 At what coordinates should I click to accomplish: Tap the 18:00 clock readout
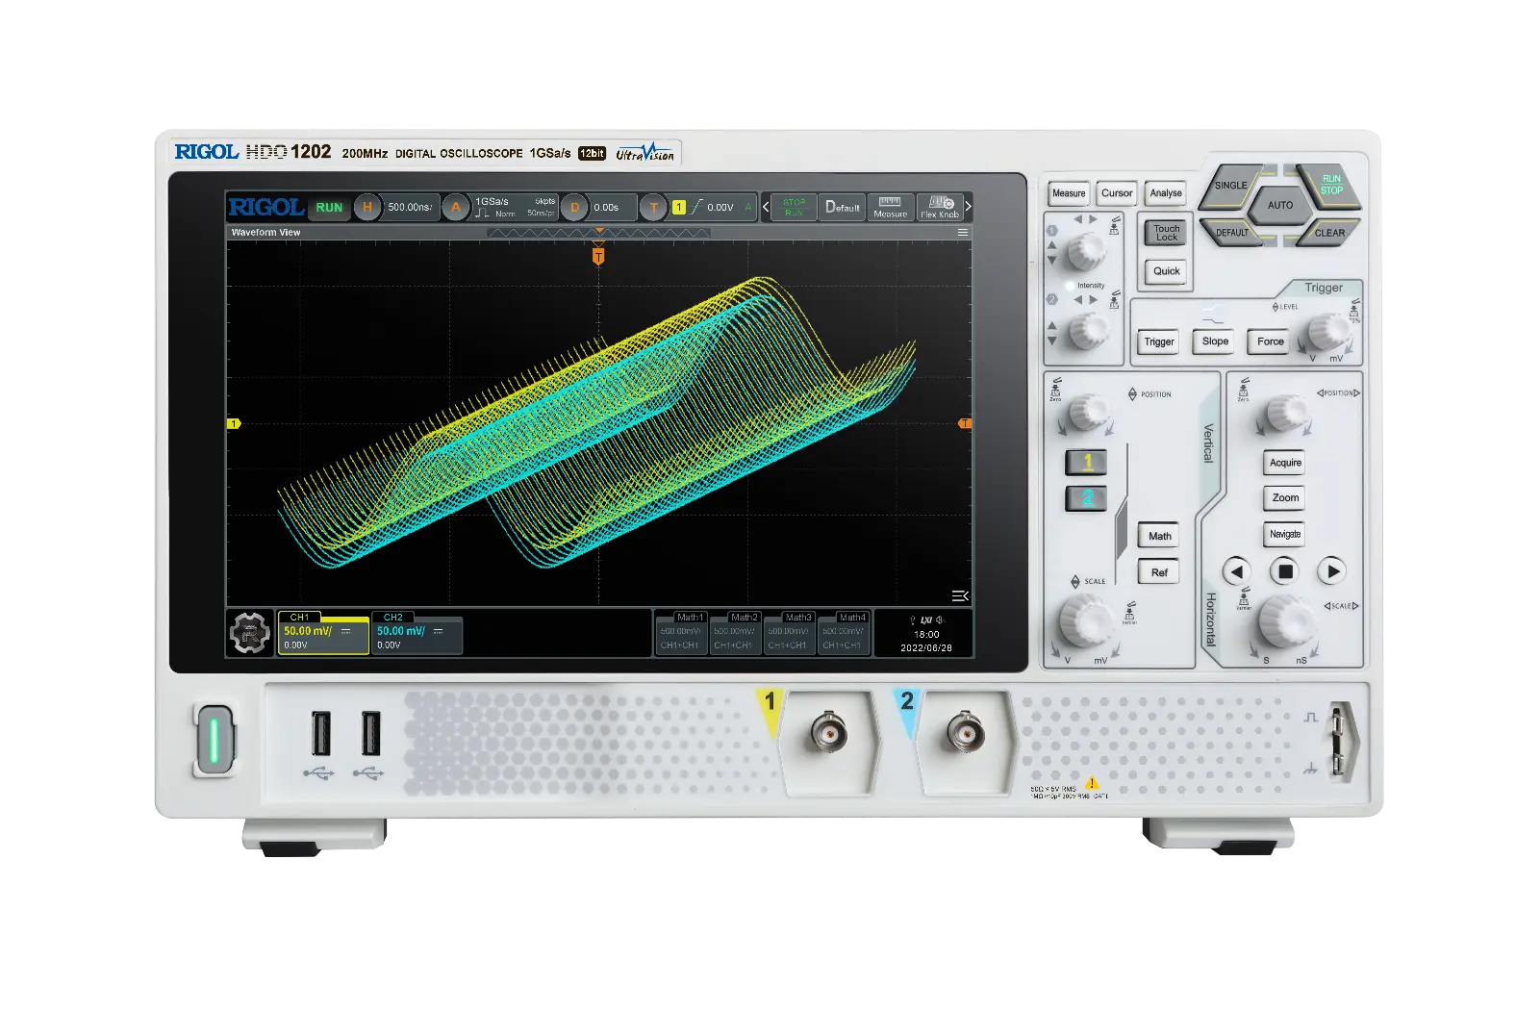coord(926,634)
